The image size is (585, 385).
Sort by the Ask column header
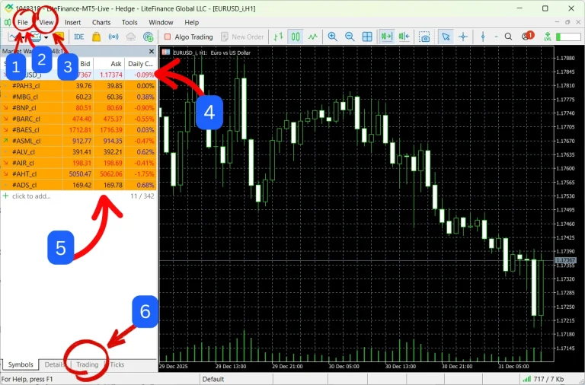point(109,64)
